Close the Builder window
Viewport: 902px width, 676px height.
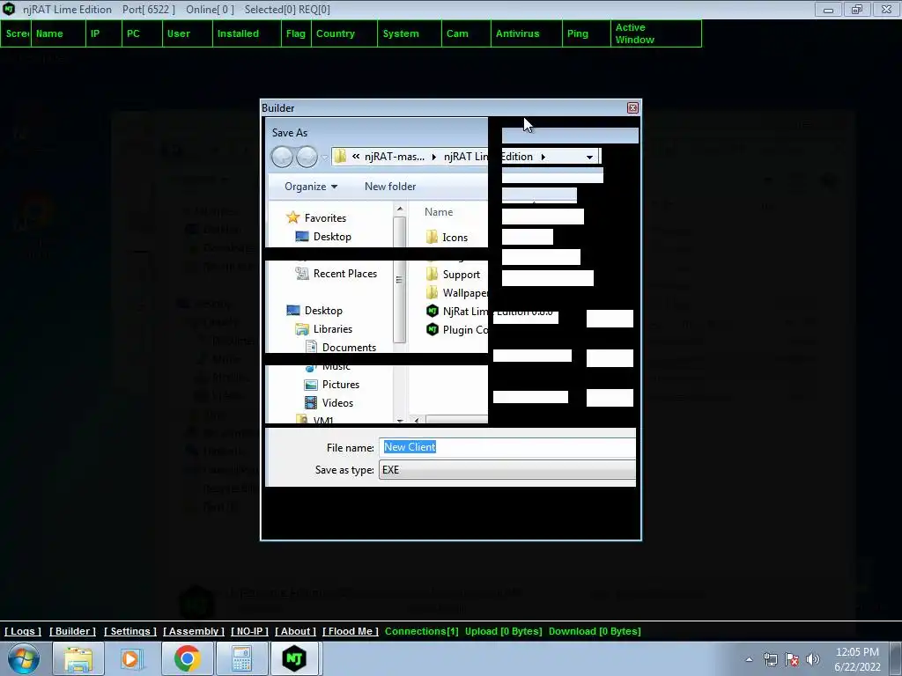(x=632, y=107)
